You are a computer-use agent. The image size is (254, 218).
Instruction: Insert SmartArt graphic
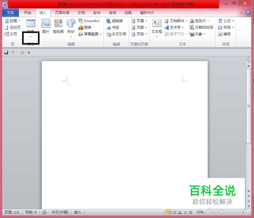tap(89, 21)
